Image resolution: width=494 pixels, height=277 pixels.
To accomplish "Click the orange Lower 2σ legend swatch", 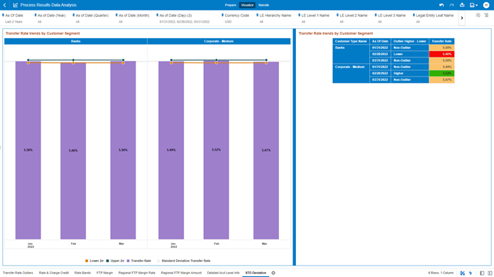I will (x=87, y=261).
